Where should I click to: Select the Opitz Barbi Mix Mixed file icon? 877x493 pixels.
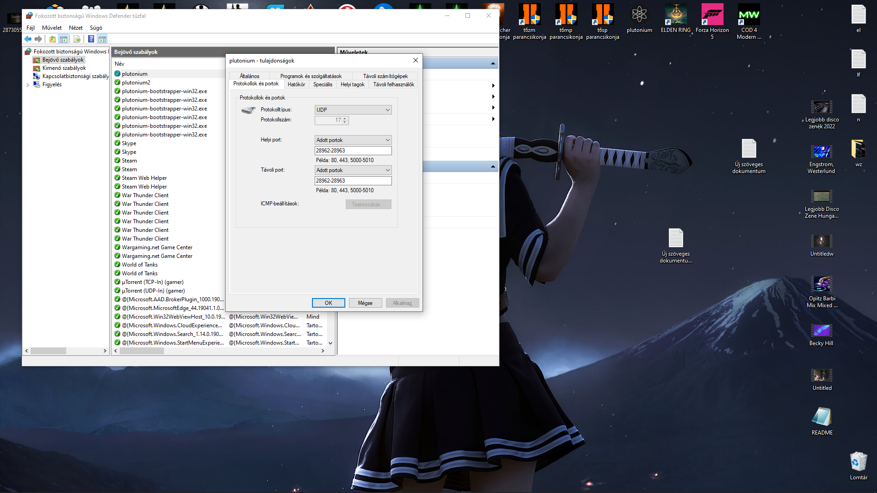point(822,292)
